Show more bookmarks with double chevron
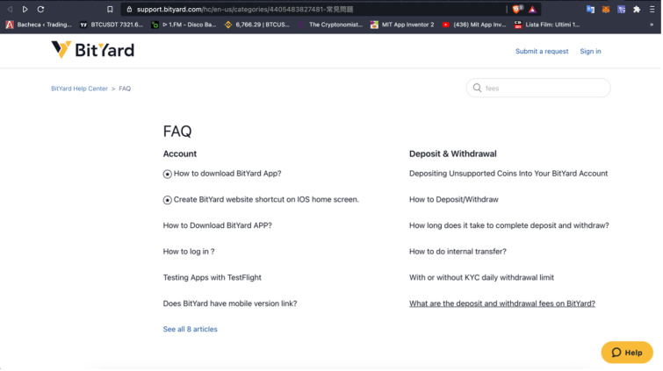663x371 pixels. (652, 25)
